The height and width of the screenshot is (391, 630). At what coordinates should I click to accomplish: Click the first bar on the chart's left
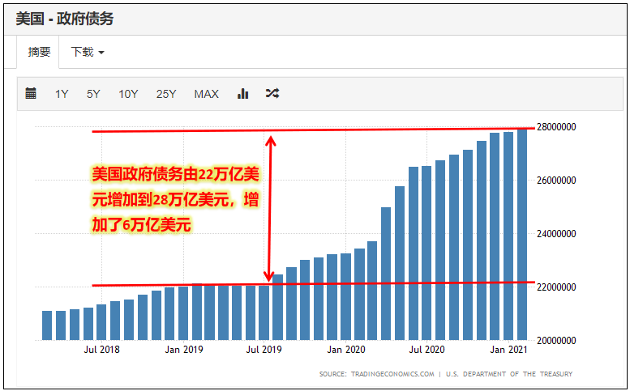(47, 325)
